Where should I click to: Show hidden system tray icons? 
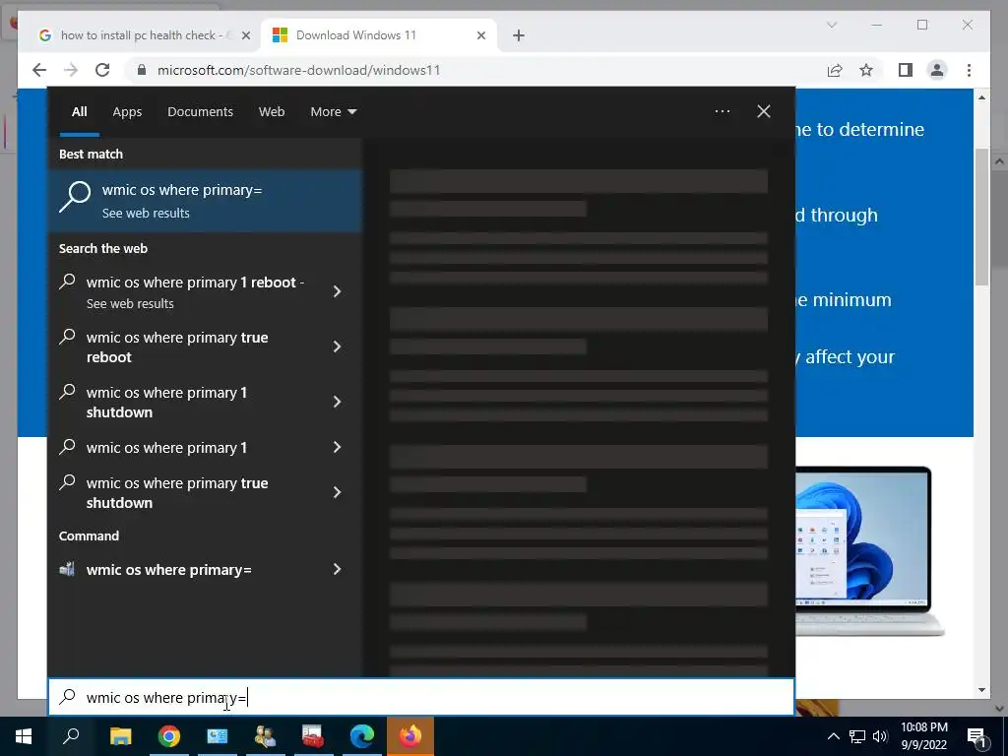pos(833,736)
